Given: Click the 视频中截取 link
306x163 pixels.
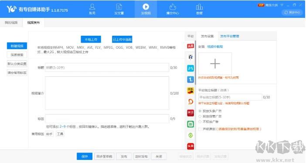Looking at the screenshot, I should [215, 47].
